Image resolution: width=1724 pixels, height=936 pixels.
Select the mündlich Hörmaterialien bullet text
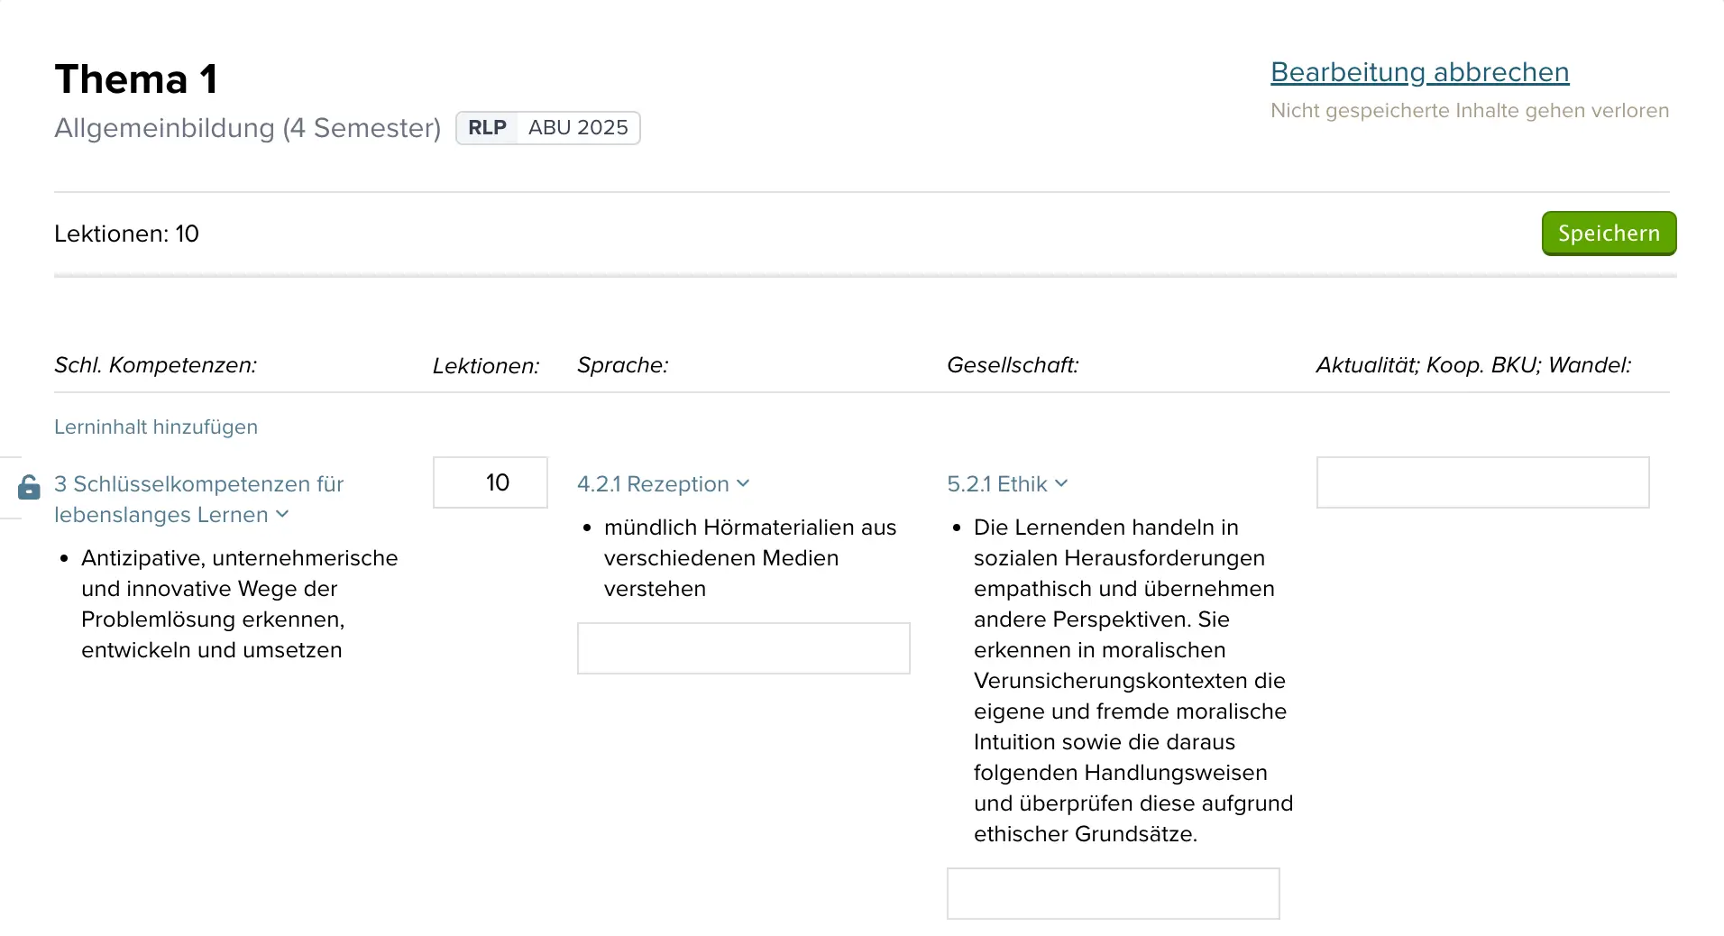coord(750,558)
